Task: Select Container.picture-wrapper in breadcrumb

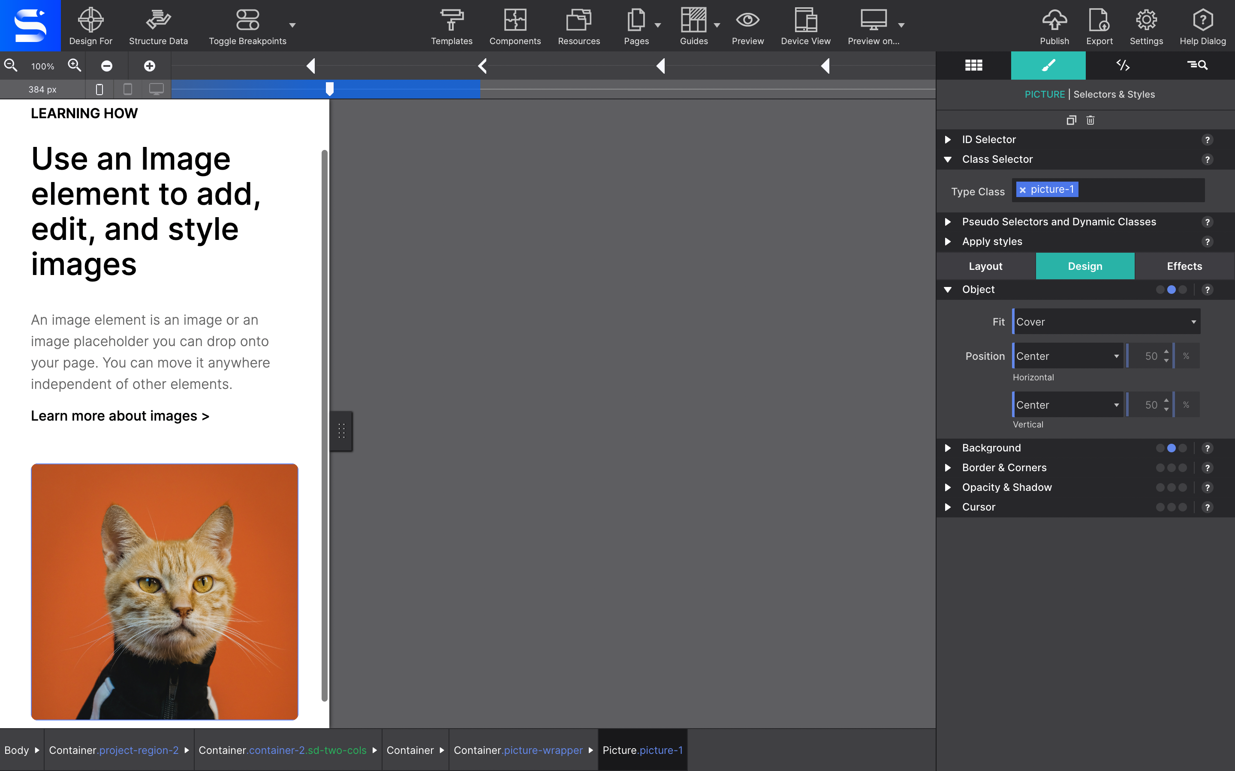Action: pos(518,750)
